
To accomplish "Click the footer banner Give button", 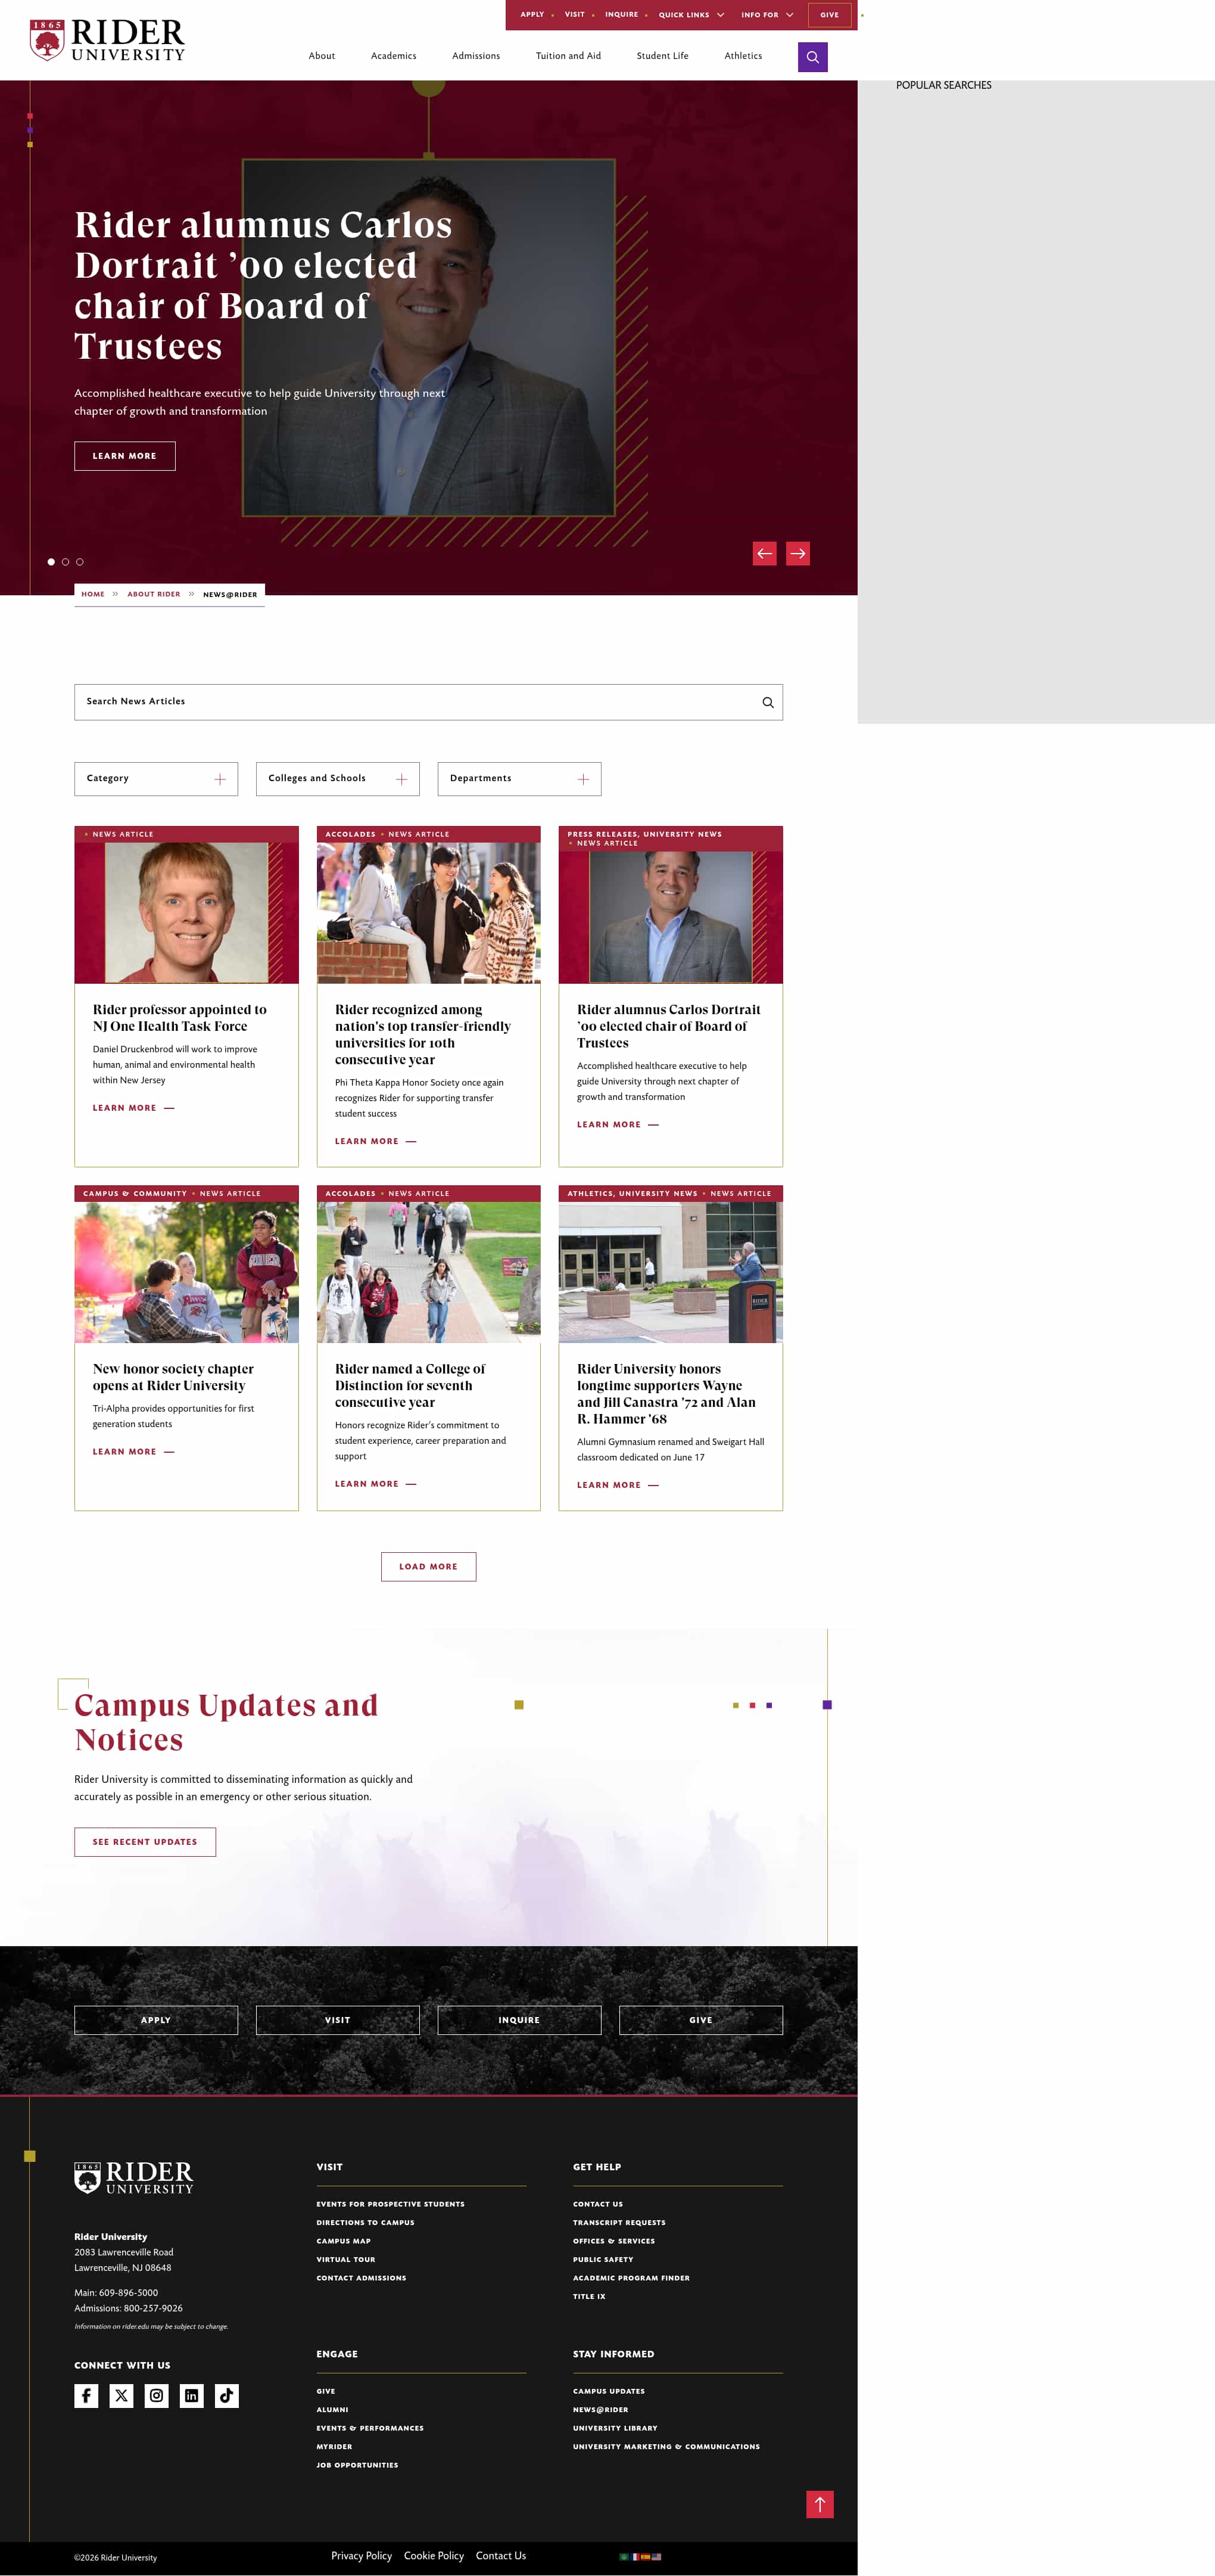I will point(700,2020).
